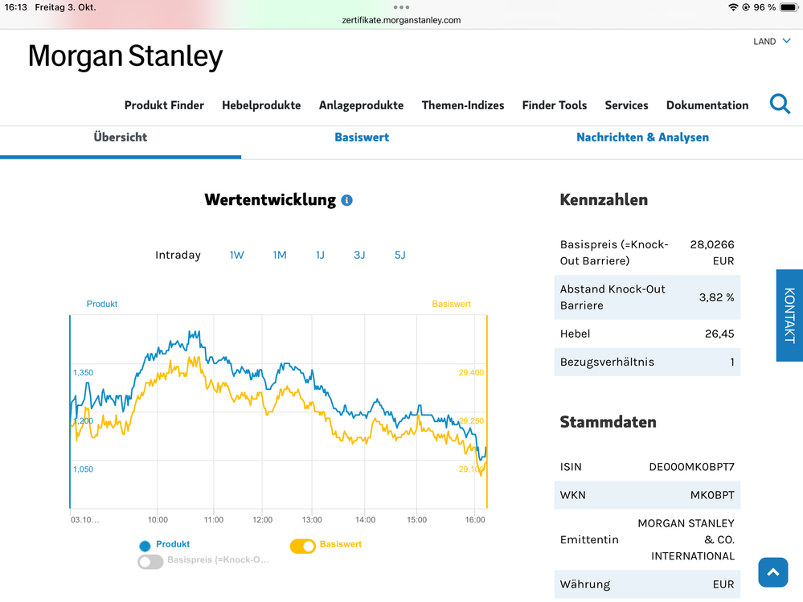
Task: Switch to the Basiswert tab
Action: click(x=362, y=137)
